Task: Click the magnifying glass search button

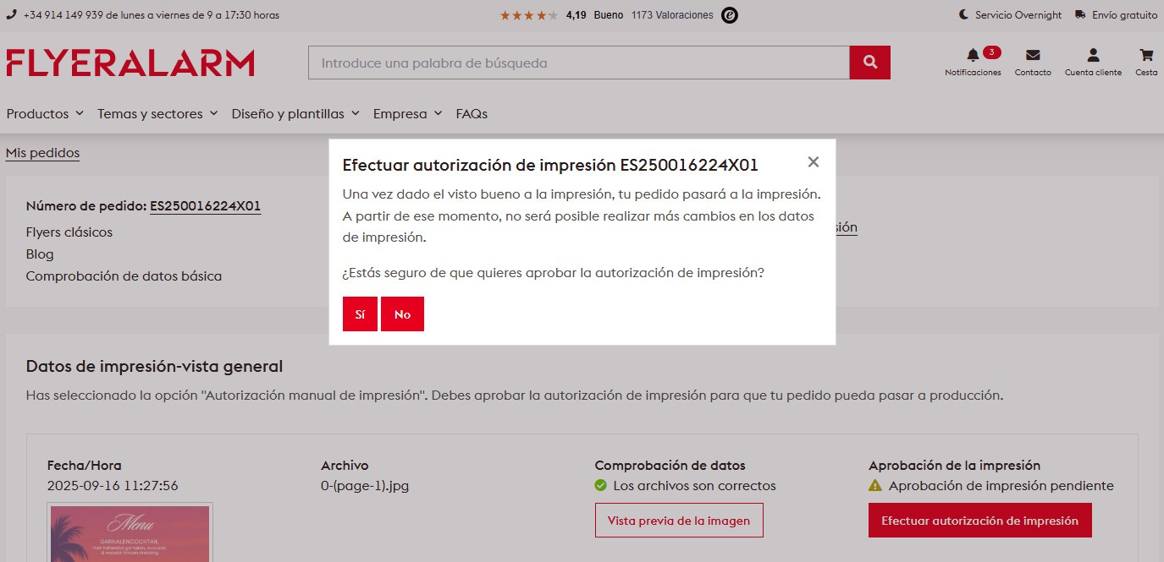Action: (x=869, y=63)
